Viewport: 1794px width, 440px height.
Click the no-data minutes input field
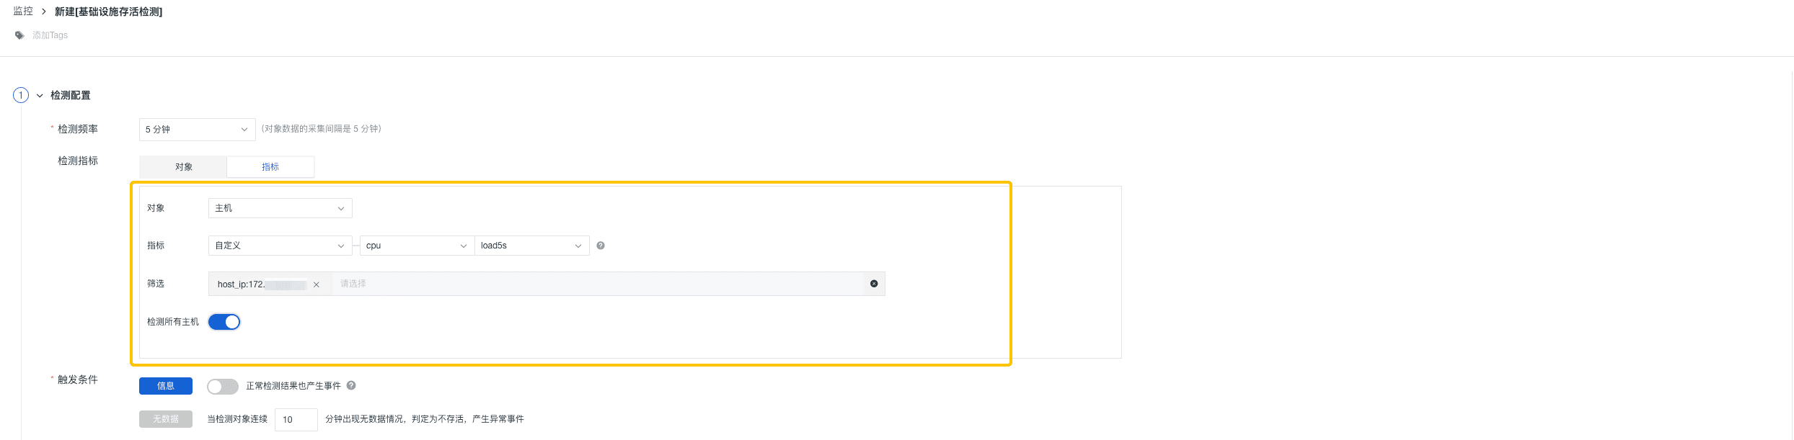coord(296,419)
